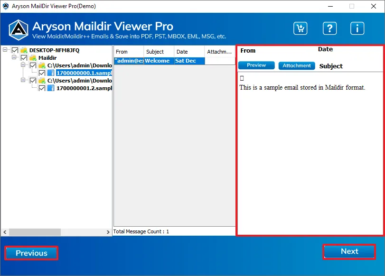Close the Aryson MailDir Viewer window

coord(374,6)
